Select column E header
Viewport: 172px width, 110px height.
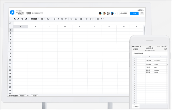79,27
